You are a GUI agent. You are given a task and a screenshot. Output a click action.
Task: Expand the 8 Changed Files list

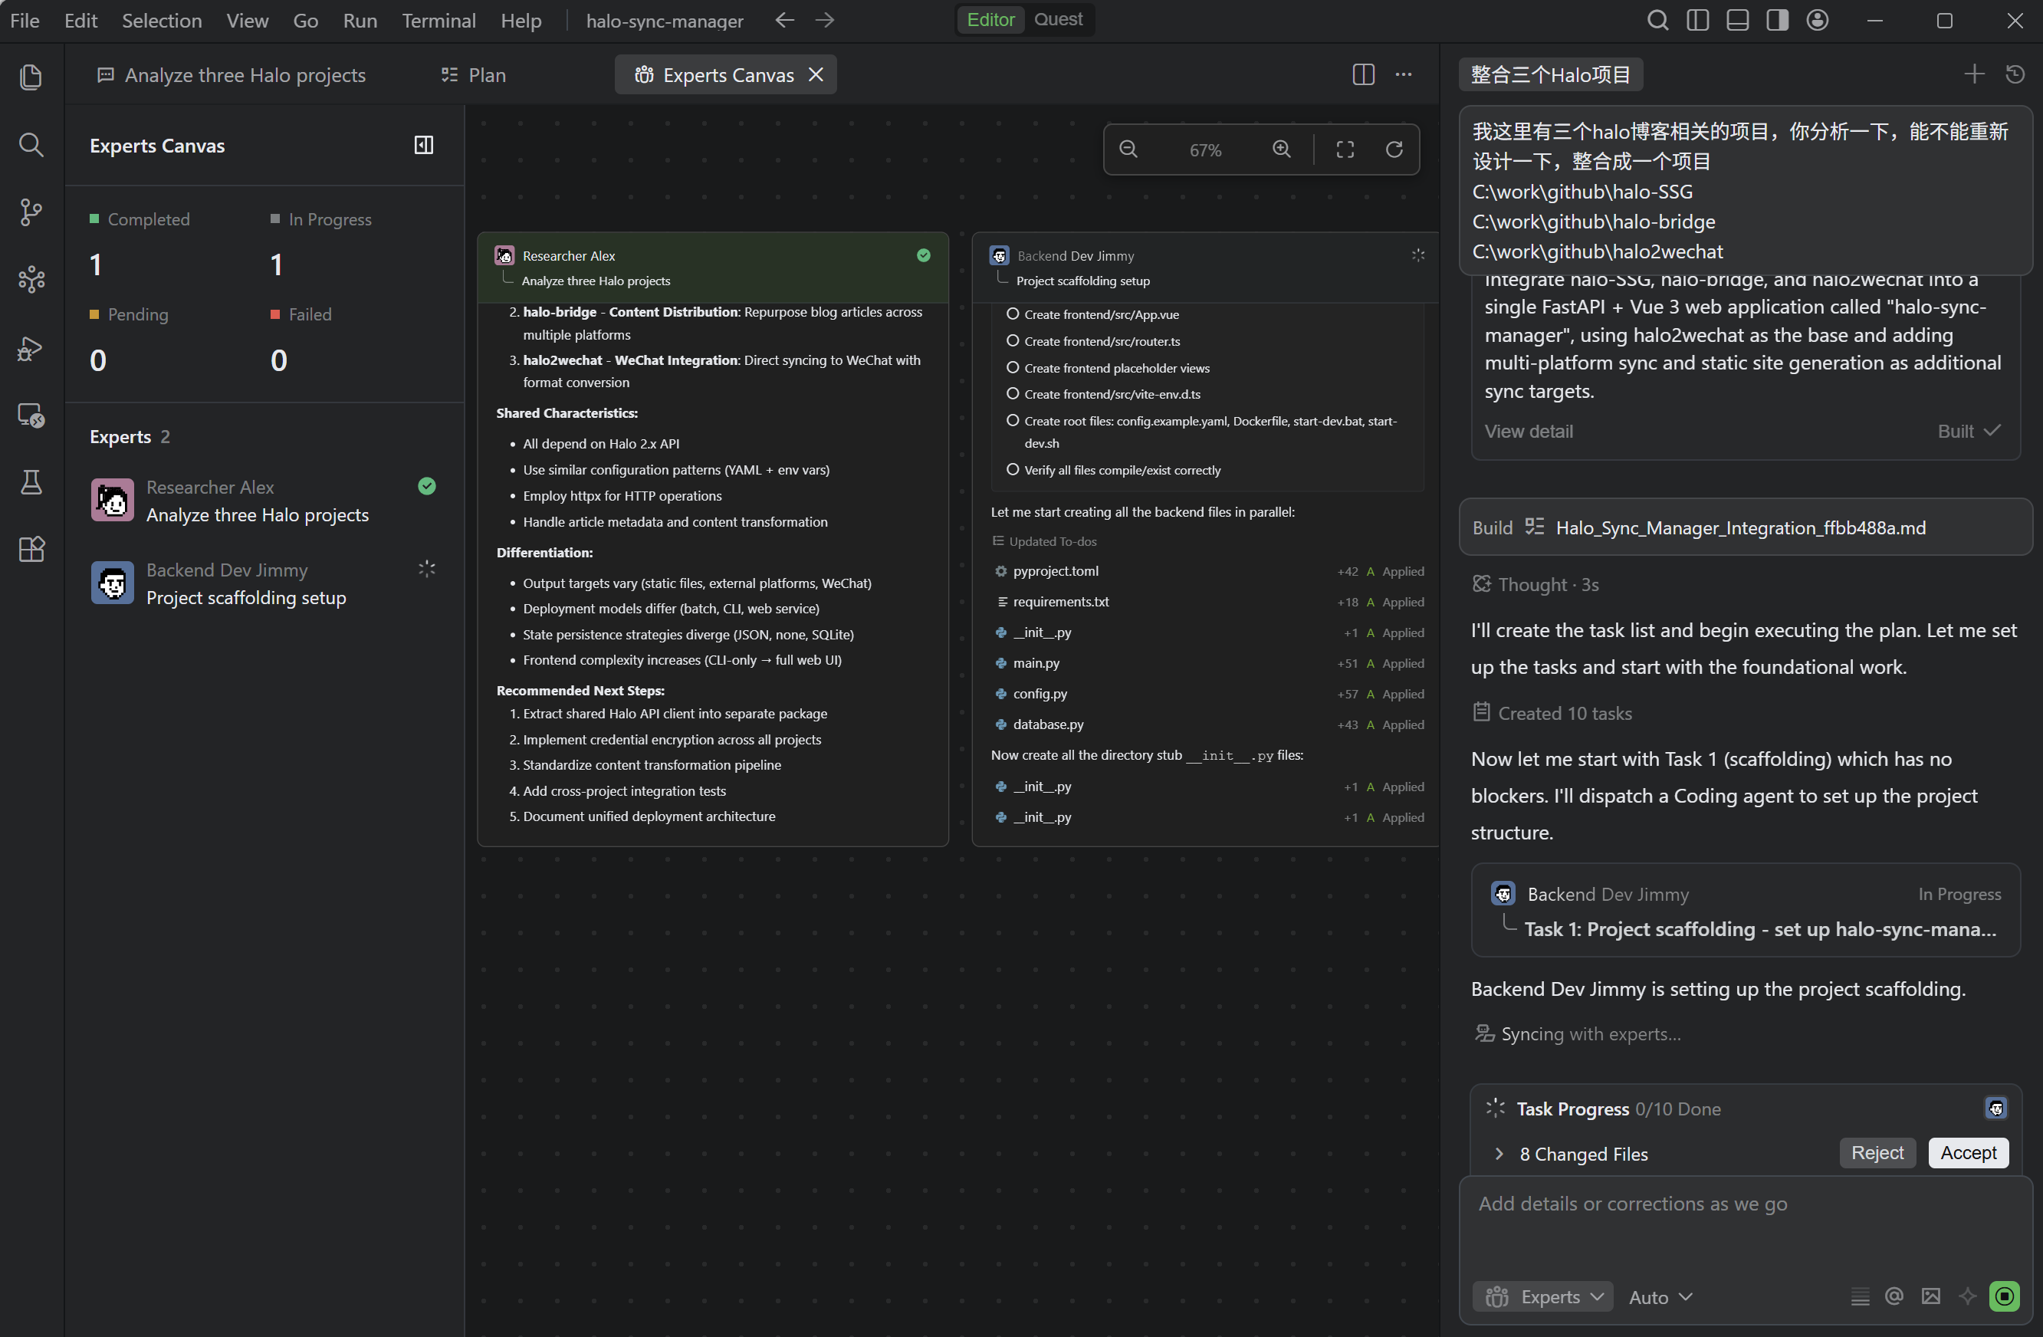(1499, 1154)
